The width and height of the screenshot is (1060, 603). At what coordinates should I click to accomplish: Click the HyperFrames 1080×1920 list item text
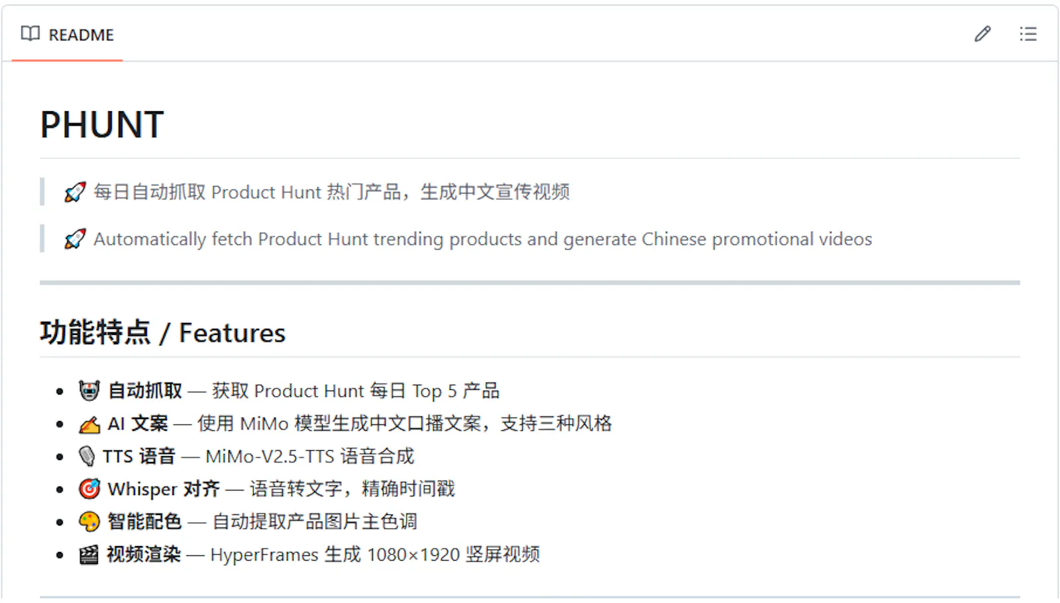point(374,554)
